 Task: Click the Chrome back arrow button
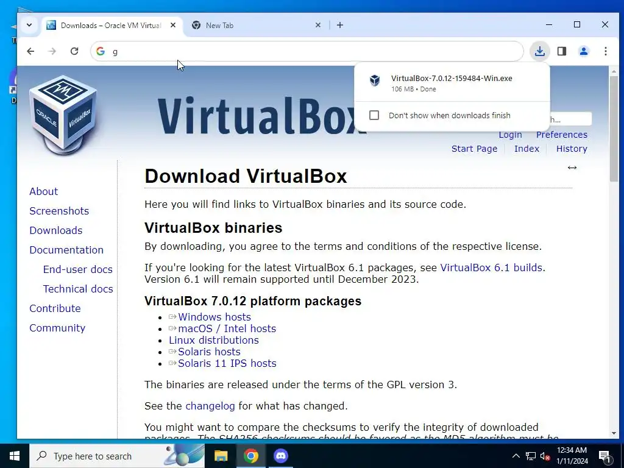pyautogui.click(x=30, y=51)
